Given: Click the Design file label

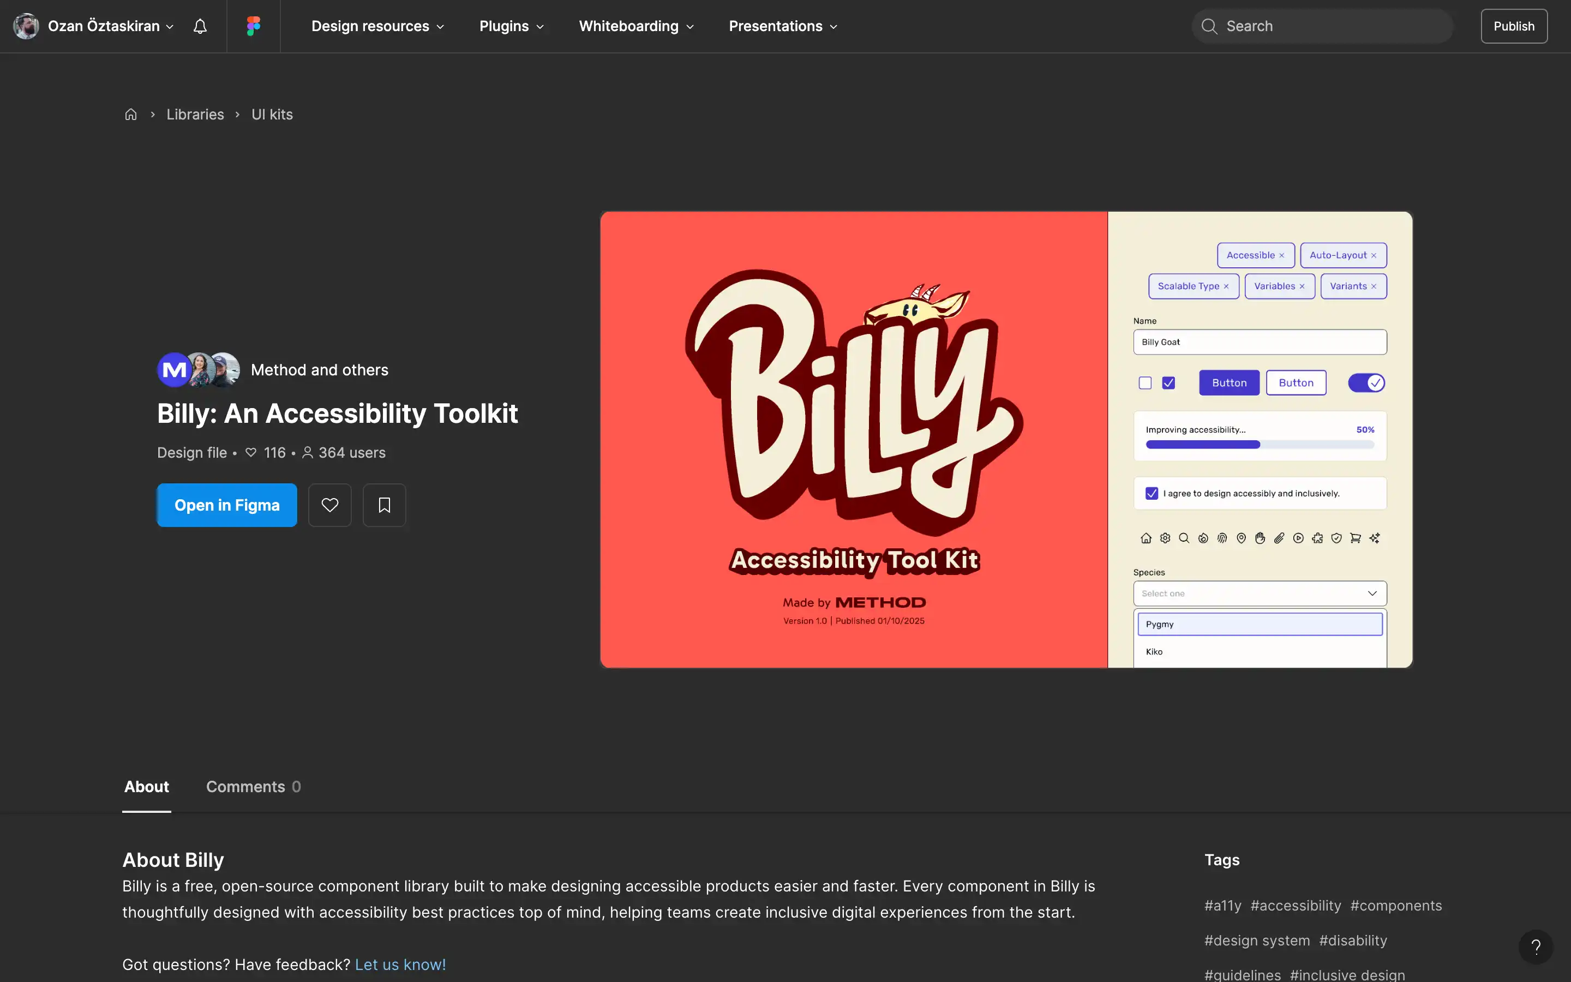Looking at the screenshot, I should pos(192,453).
